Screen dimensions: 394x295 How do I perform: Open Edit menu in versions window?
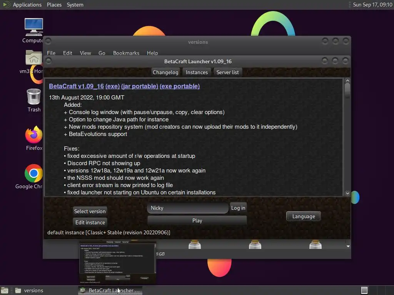click(x=67, y=53)
